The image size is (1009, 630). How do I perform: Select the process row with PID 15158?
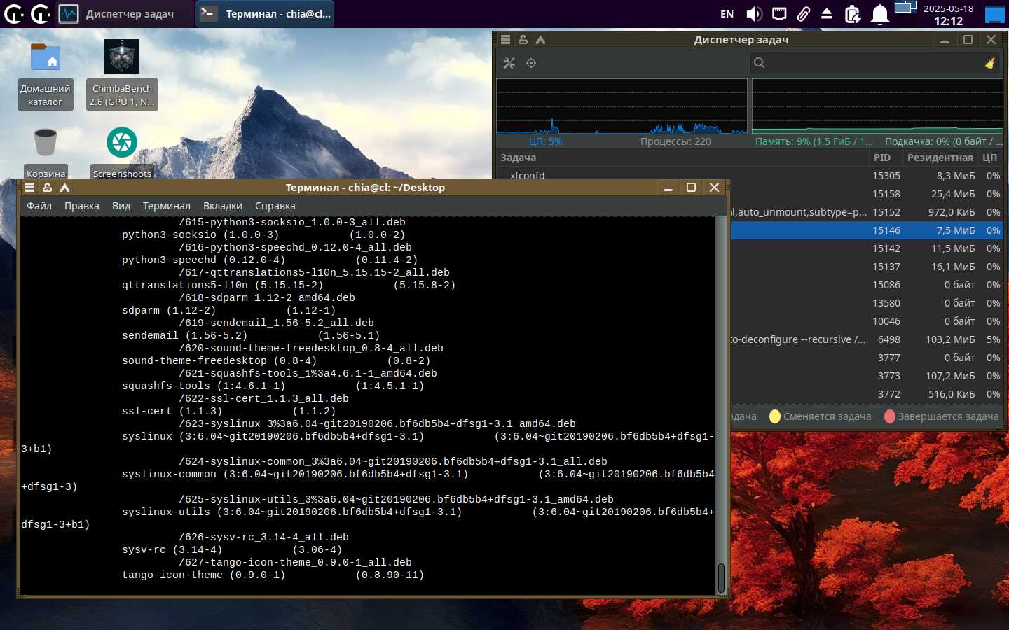867,194
